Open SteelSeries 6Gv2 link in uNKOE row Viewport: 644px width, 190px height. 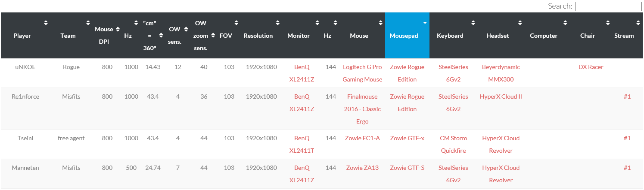click(453, 73)
